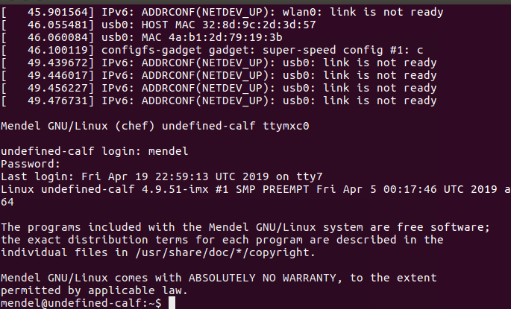511x309 pixels.
Task: Click the ttymxc0 text in banner
Action: 286,126
